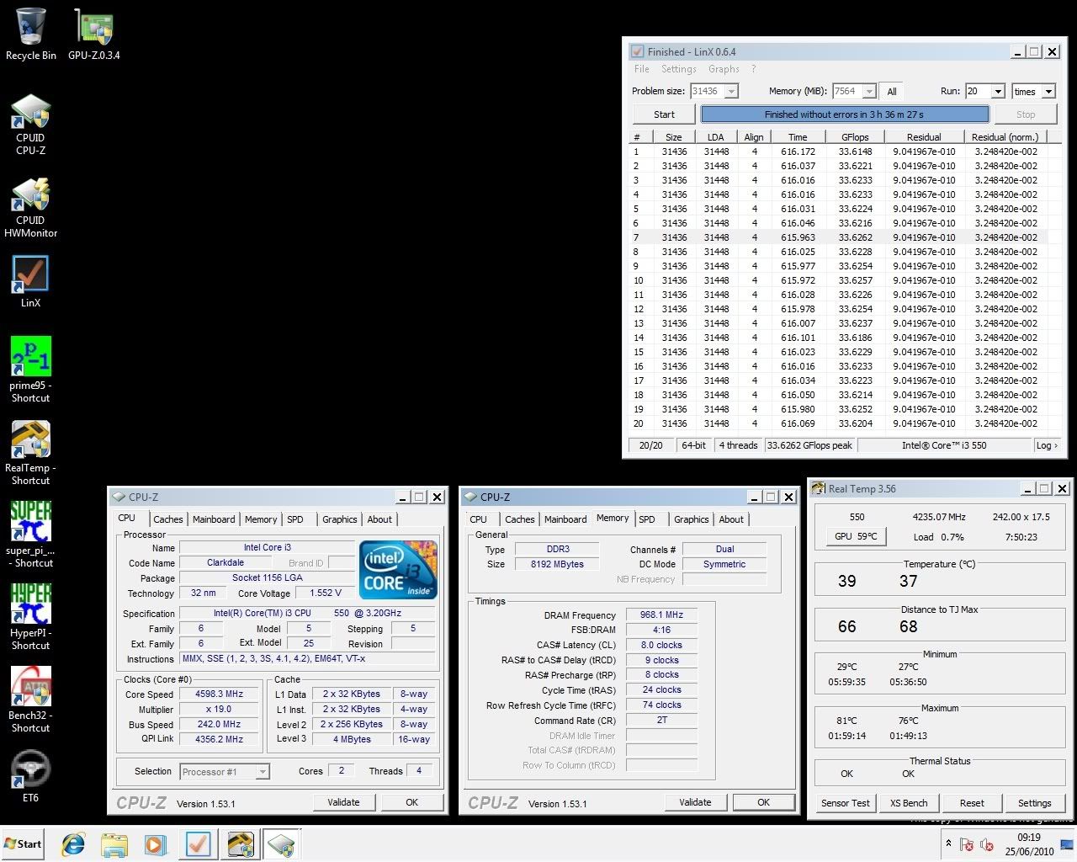Image resolution: width=1077 pixels, height=862 pixels.
Task: Select run row 7 in LinX results
Action: pos(844,237)
